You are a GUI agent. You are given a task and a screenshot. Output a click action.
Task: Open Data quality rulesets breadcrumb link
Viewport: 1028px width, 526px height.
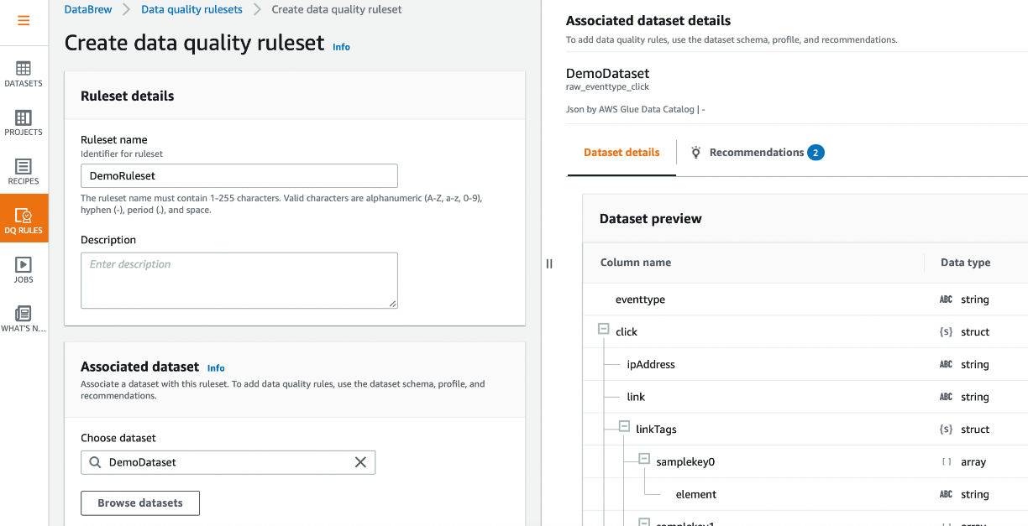pyautogui.click(x=191, y=10)
